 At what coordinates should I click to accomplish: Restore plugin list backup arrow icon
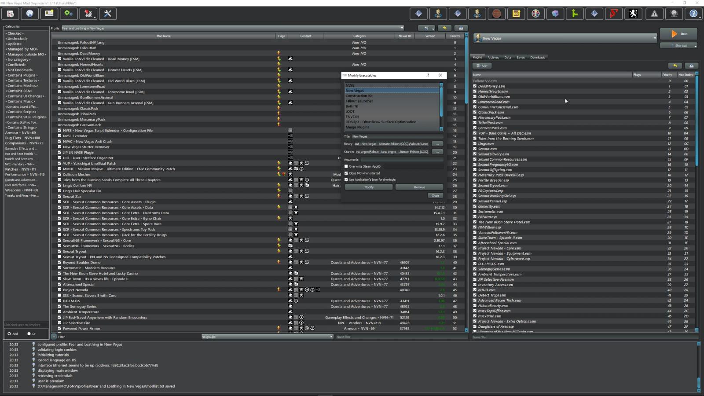coord(675,66)
